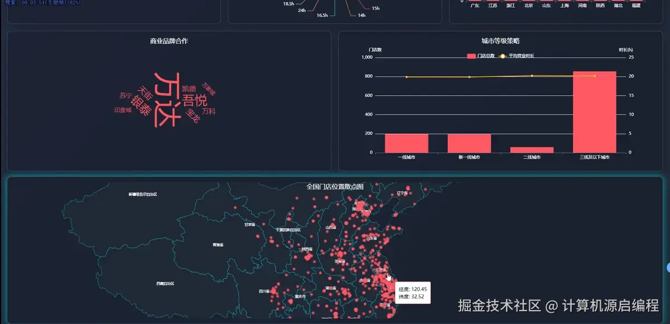
Task: Select the word 印象城 in the word cloud
Action: point(123,110)
